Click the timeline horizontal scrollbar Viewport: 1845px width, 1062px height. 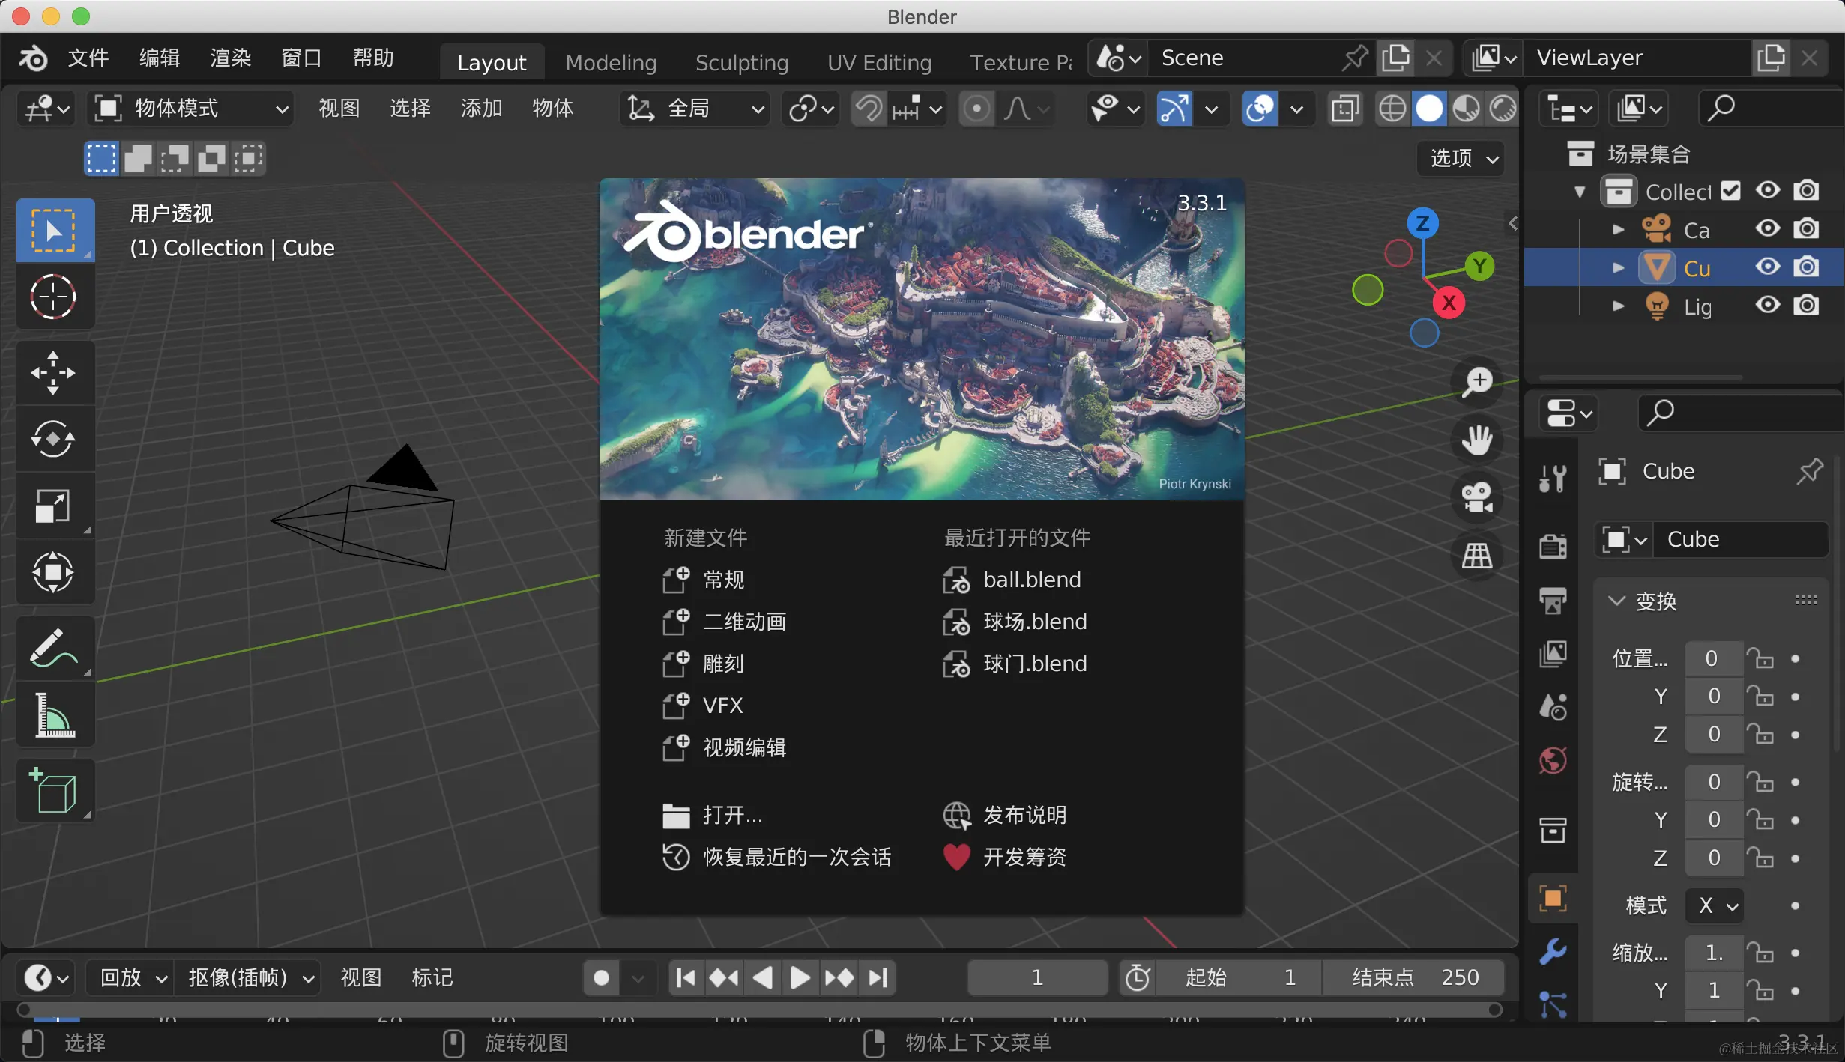coord(758,1010)
